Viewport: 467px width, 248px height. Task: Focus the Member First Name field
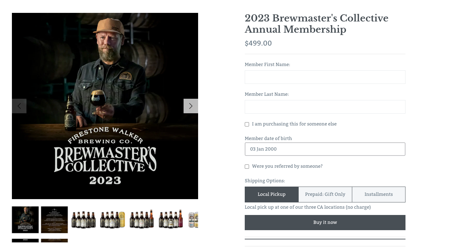tap(325, 77)
